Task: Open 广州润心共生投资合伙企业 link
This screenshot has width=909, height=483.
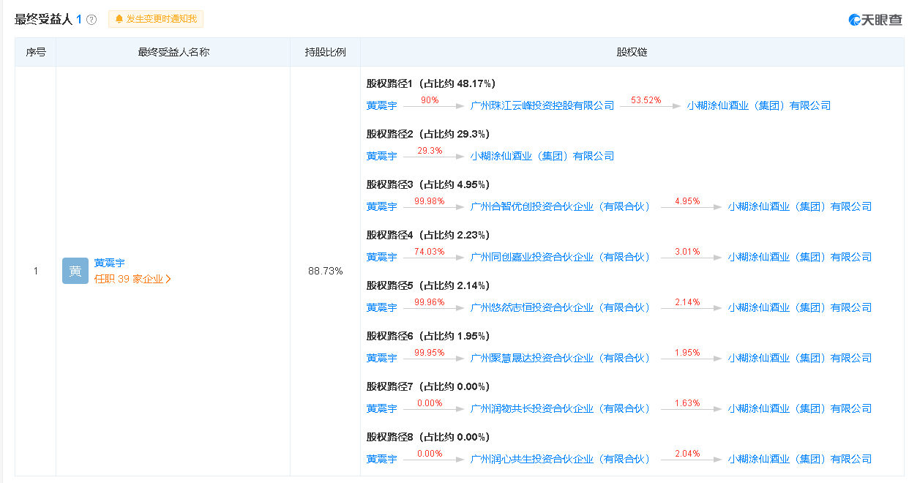Action: click(561, 459)
